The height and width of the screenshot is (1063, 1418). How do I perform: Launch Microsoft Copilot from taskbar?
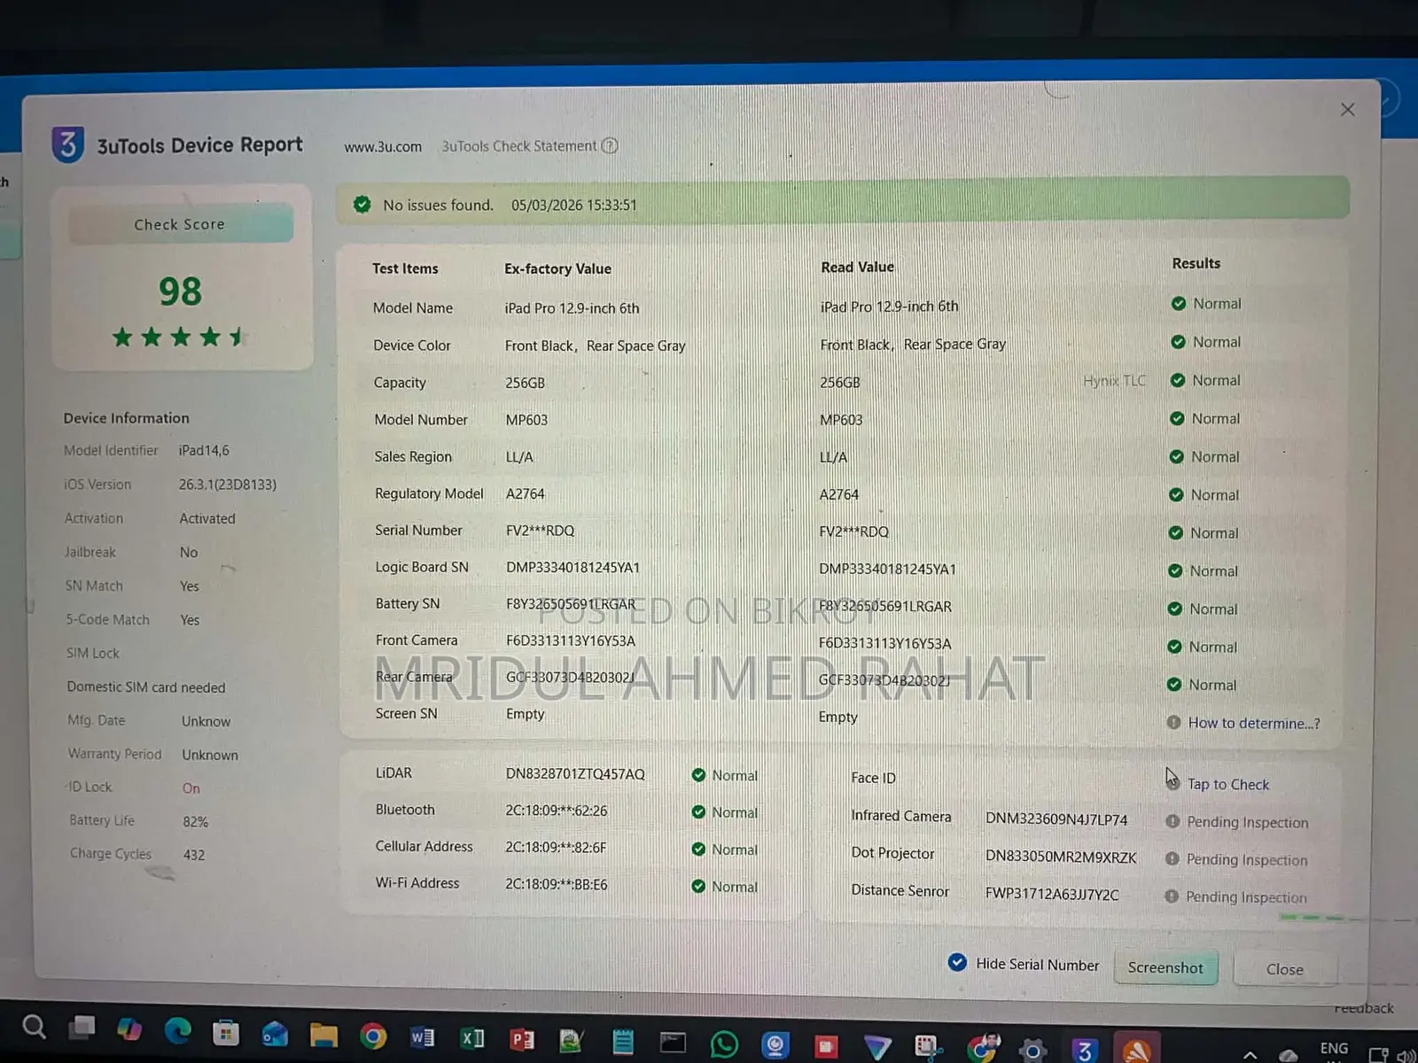(129, 1029)
